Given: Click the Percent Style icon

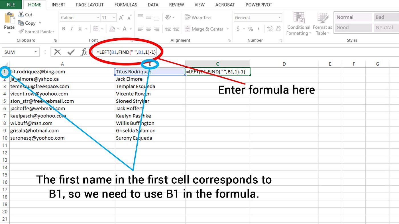Looking at the screenshot, I should click(x=250, y=29).
